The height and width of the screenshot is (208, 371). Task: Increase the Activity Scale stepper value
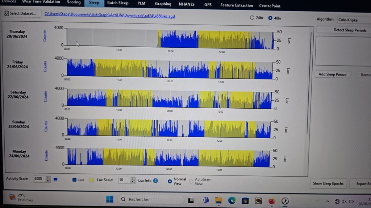click(x=48, y=177)
